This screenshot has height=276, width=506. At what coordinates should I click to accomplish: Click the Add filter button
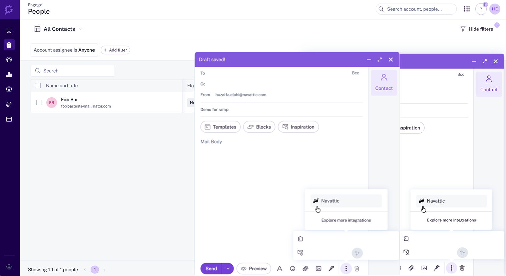tap(115, 50)
